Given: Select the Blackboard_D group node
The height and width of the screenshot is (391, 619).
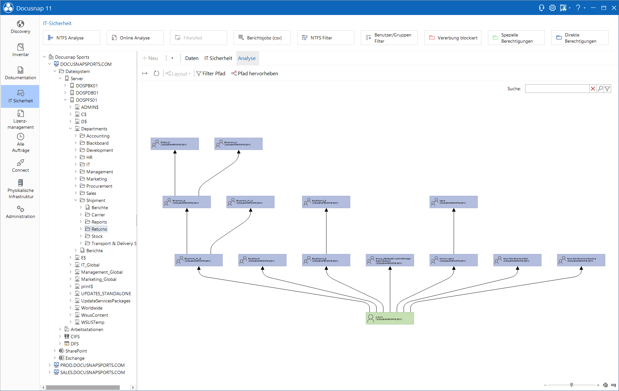Looking at the screenshot, I should tap(326, 202).
